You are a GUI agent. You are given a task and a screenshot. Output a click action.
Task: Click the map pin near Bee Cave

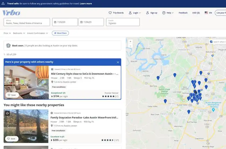tap(158, 78)
